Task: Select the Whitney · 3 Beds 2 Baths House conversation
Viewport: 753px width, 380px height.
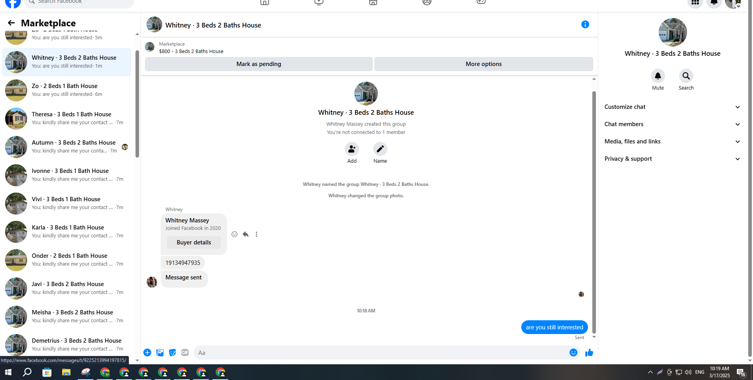Action: point(67,62)
